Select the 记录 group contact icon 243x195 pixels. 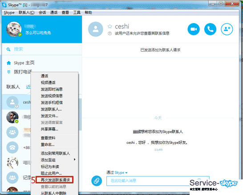point(12,178)
